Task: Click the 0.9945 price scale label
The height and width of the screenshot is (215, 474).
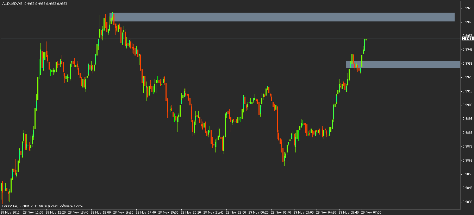Action: click(467, 50)
